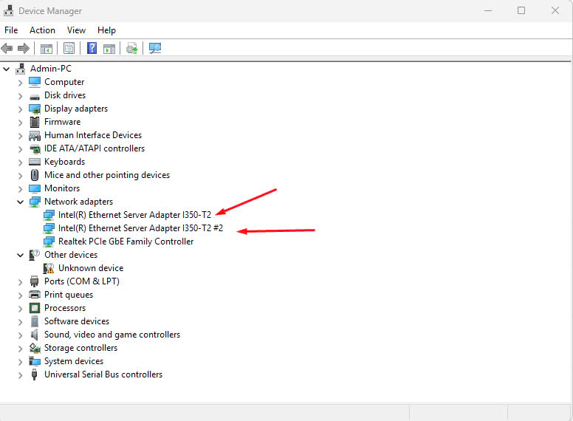The image size is (573, 421).
Task: Select the Software devices label
Action: pos(76,321)
